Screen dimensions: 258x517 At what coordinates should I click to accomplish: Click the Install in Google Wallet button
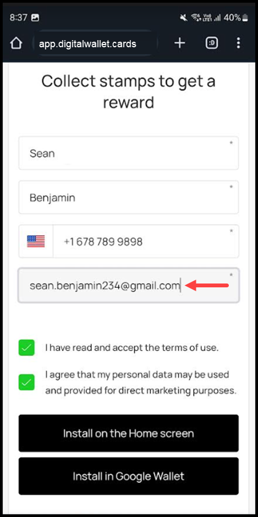[128, 476]
